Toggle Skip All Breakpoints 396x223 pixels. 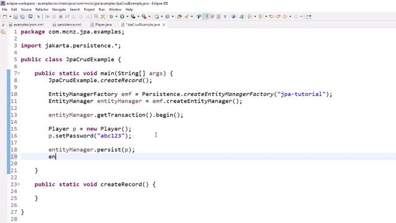coord(38,17)
